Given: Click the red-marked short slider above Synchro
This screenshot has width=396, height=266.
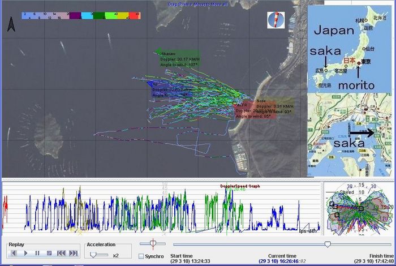Looking at the screenshot, I should click(x=152, y=243).
